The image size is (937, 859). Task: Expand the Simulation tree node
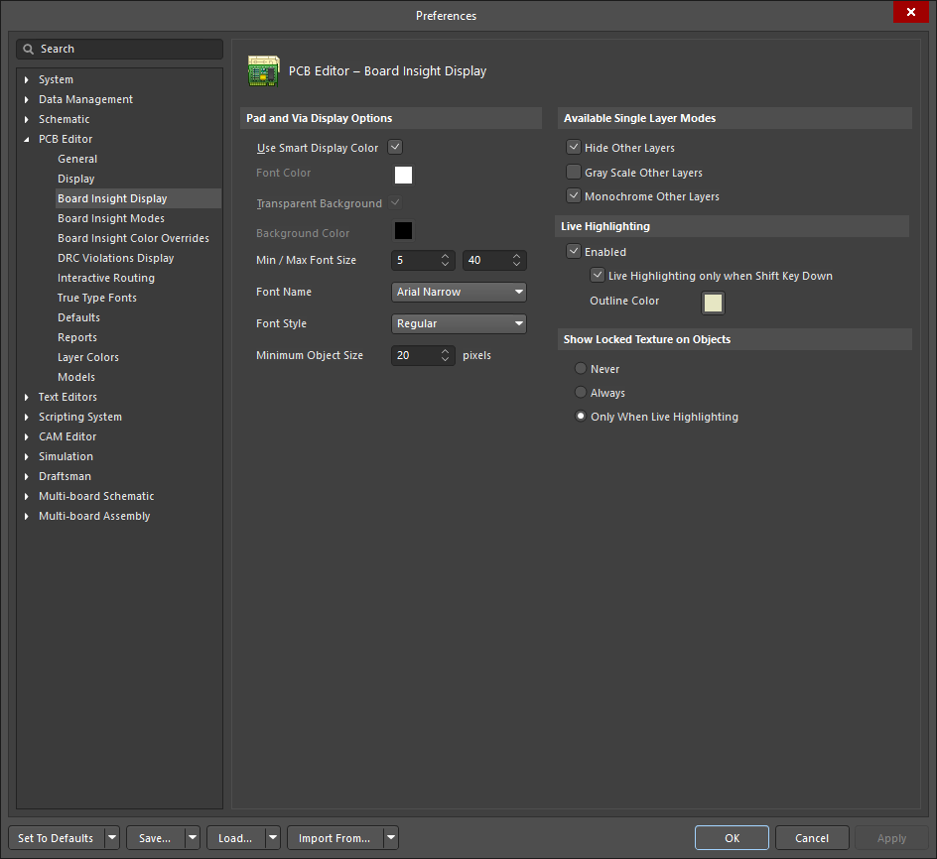[x=26, y=456]
